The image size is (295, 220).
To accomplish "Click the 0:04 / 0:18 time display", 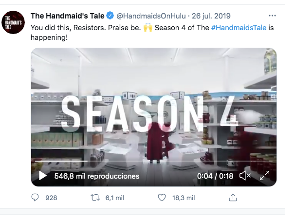I will 215,176.
